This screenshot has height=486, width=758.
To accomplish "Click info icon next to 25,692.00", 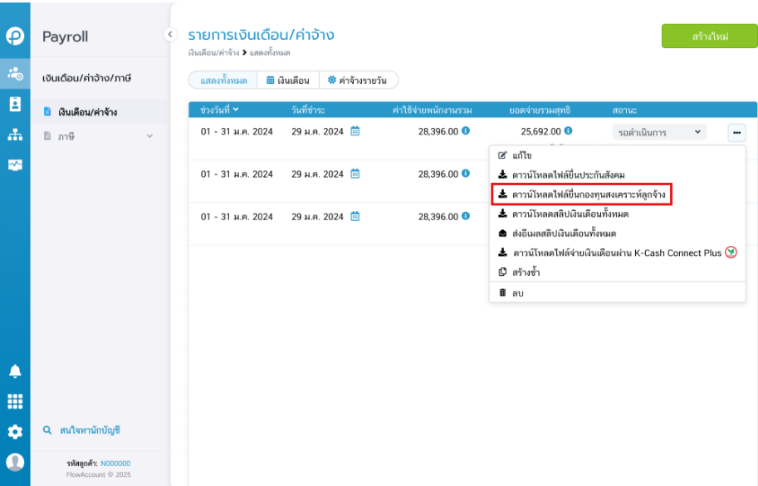I will click(x=569, y=130).
